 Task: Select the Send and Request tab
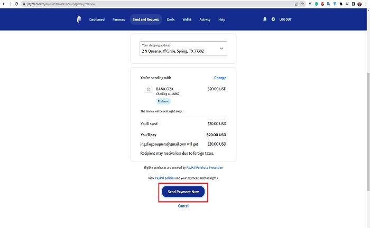[x=145, y=20]
